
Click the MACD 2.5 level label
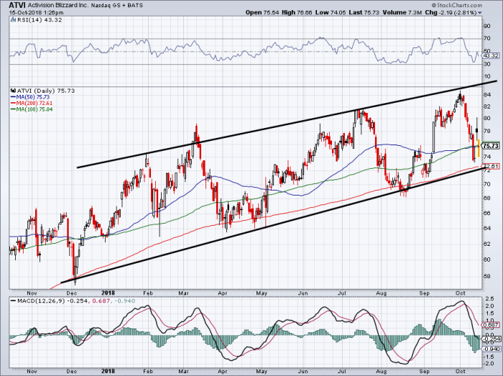pyautogui.click(x=489, y=299)
